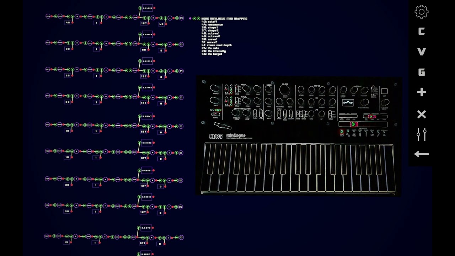Go back with the left arrow icon

[422, 154]
